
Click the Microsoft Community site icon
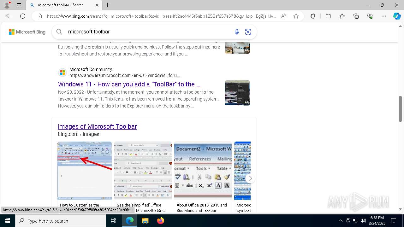tap(62, 73)
